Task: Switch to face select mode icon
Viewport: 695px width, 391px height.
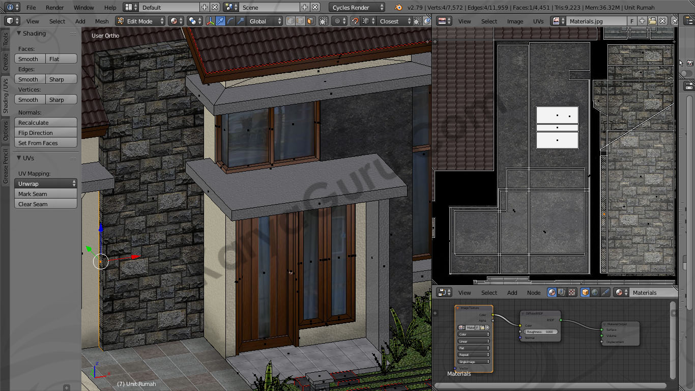Action: pyautogui.click(x=310, y=21)
